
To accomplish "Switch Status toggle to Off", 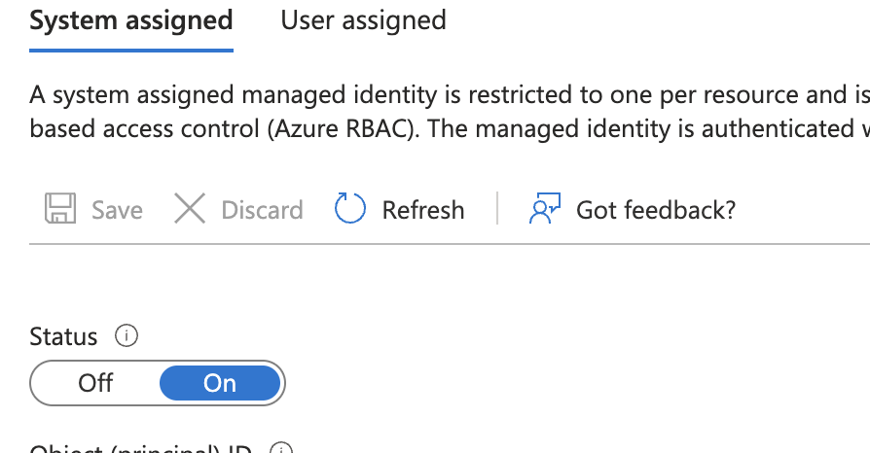I will click(96, 383).
